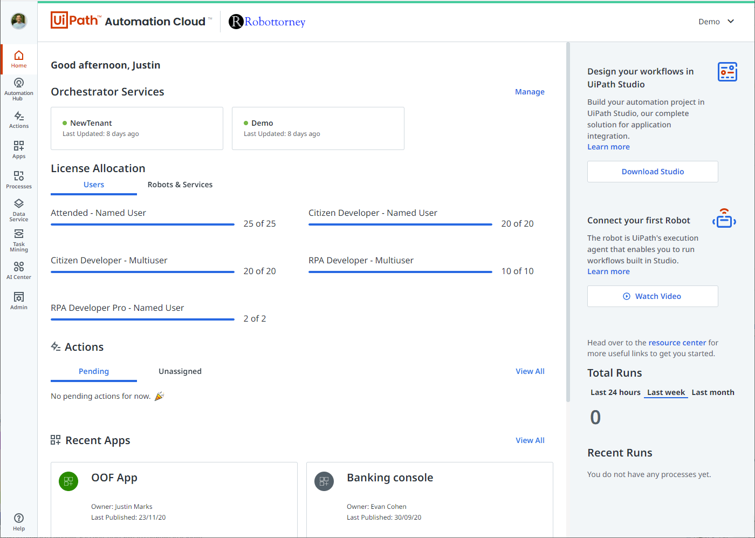Click View All for Recent Apps
755x538 pixels.
click(530, 440)
